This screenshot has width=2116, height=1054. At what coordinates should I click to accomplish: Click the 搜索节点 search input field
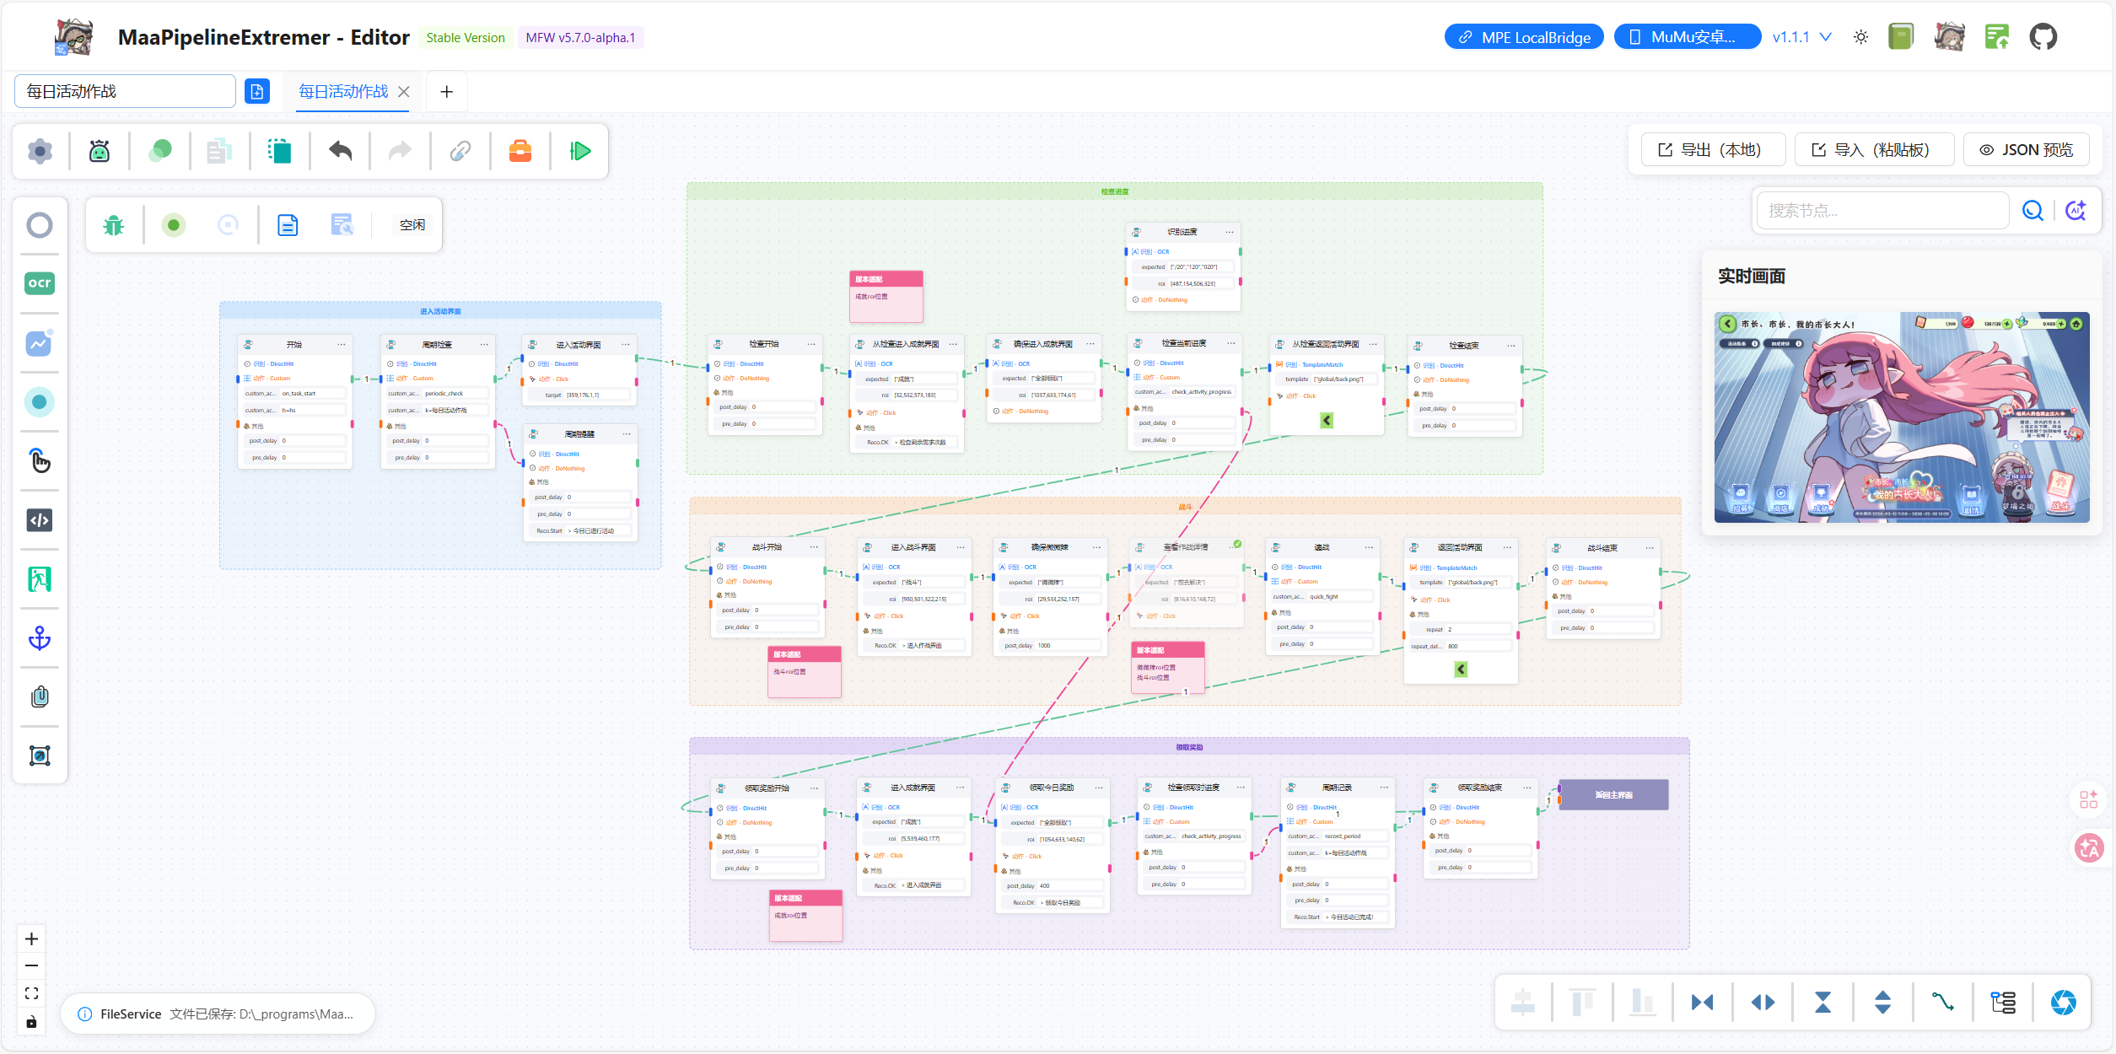coord(1882,211)
